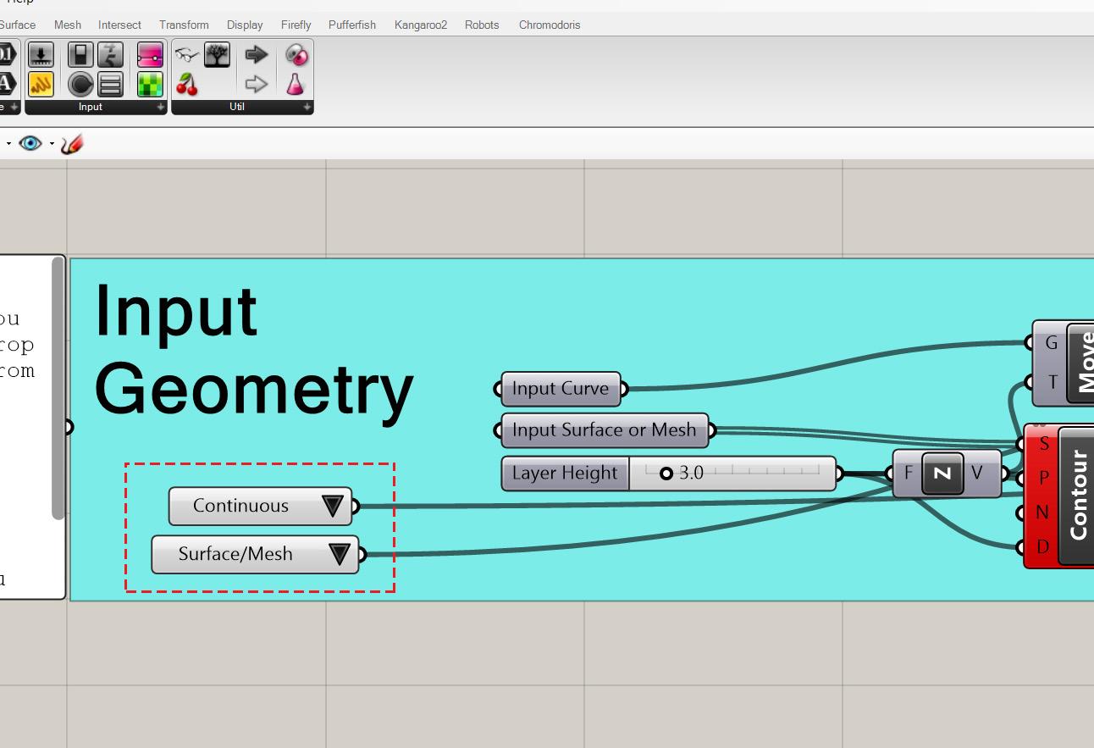
Task: Open the Pufferfish tab
Action: (352, 25)
